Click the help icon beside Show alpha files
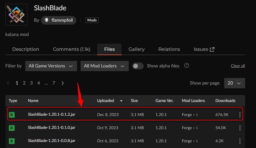The image size is (256, 148). [x=186, y=65]
